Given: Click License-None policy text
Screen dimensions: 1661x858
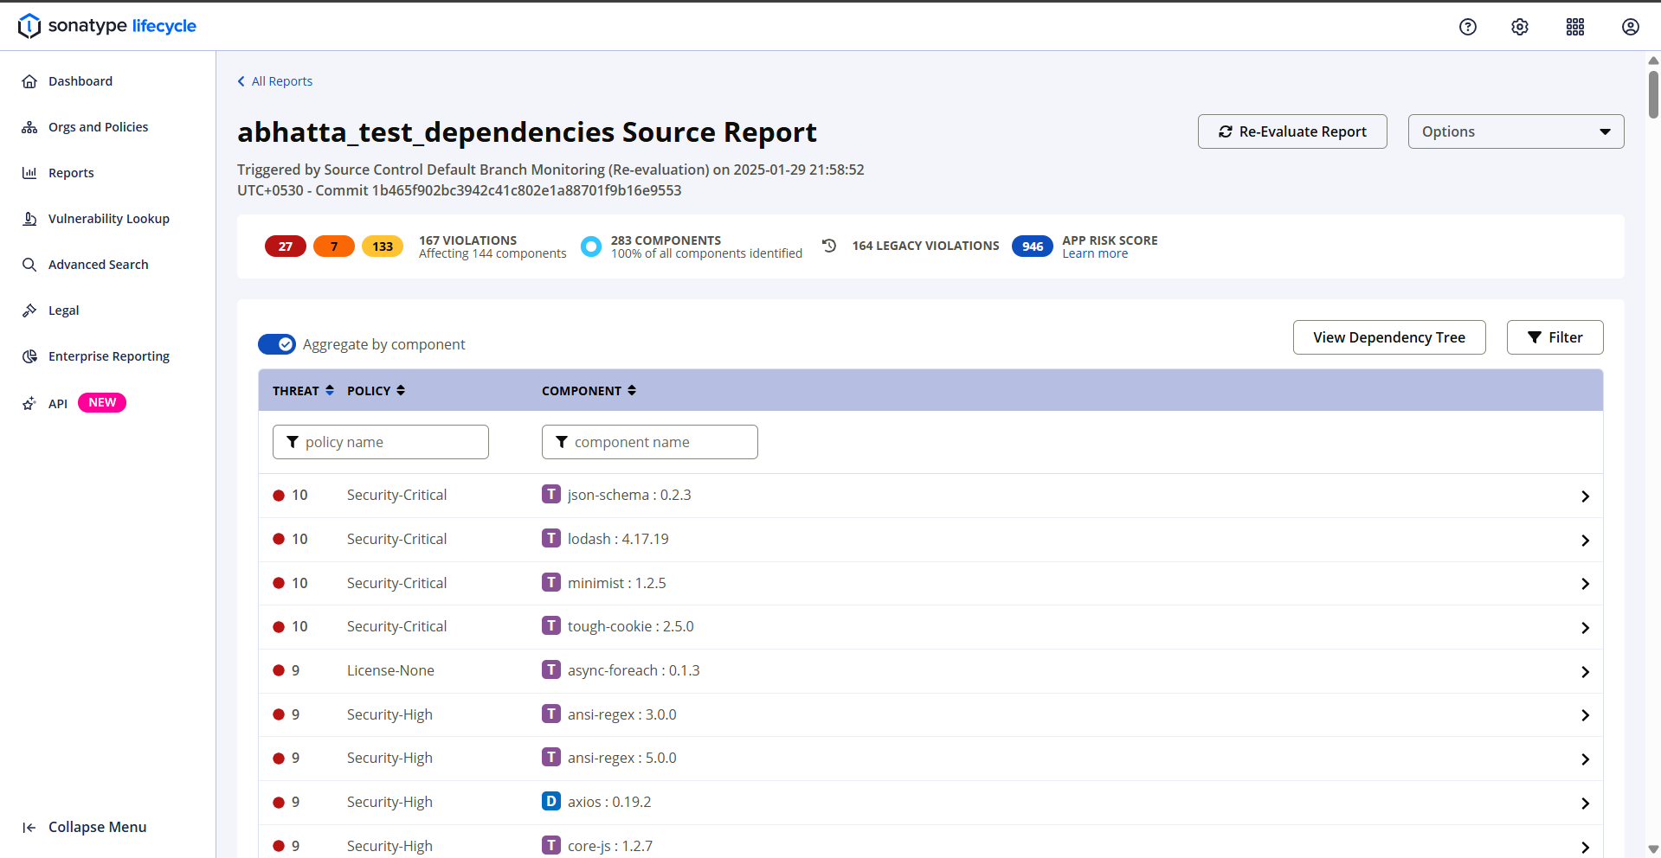Looking at the screenshot, I should (x=390, y=670).
